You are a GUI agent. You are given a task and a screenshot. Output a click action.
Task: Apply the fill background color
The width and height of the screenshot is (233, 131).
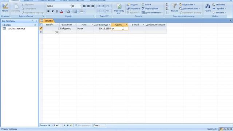[68, 11]
